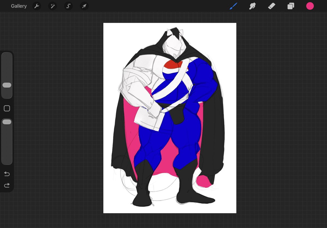Redo the last undone stroke

[7, 185]
